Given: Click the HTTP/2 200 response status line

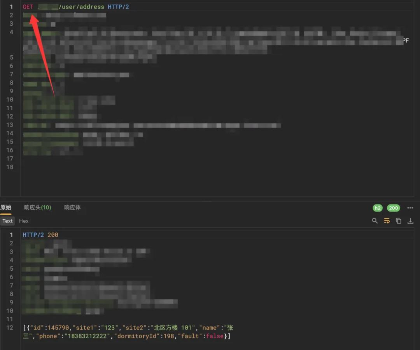Looking at the screenshot, I should pyautogui.click(x=40, y=235).
